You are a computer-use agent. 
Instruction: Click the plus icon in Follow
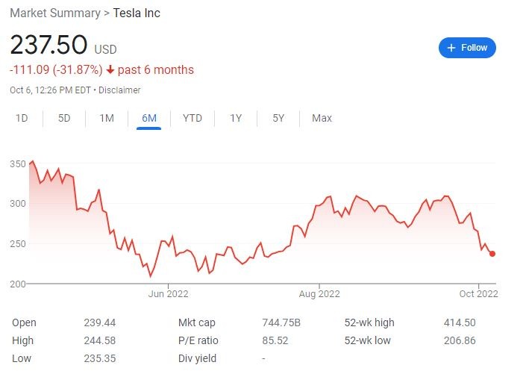[451, 48]
